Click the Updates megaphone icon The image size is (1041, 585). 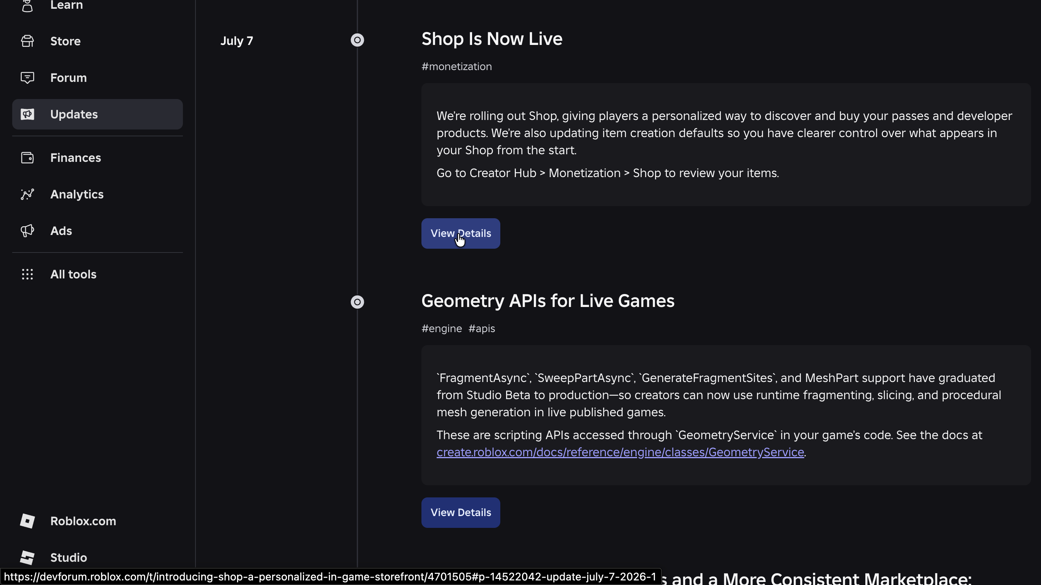pos(27,114)
